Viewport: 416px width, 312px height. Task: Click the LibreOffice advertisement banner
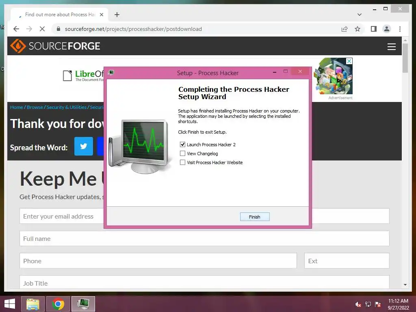pyautogui.click(x=83, y=76)
